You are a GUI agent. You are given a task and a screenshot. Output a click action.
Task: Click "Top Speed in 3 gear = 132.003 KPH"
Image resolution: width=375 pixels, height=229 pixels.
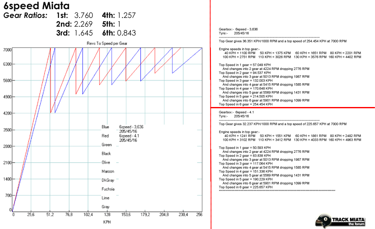tap(245, 80)
